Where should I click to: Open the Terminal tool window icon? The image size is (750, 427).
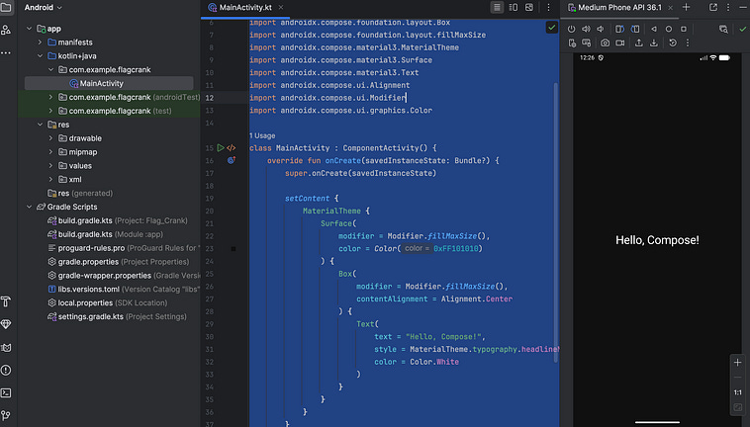click(6, 392)
